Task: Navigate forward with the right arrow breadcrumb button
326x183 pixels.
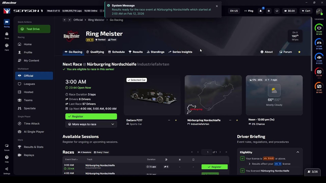Action: coord(69,20)
